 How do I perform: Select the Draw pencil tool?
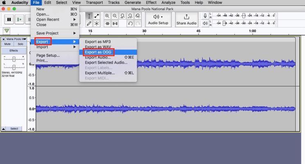tap(89, 23)
